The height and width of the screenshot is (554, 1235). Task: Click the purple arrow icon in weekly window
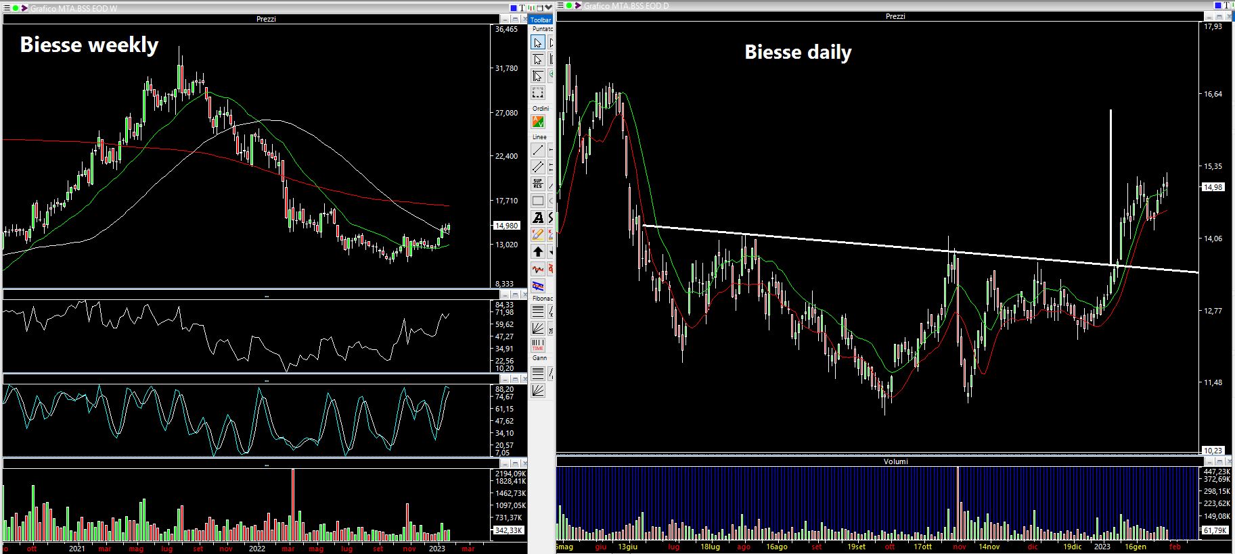coord(24,8)
